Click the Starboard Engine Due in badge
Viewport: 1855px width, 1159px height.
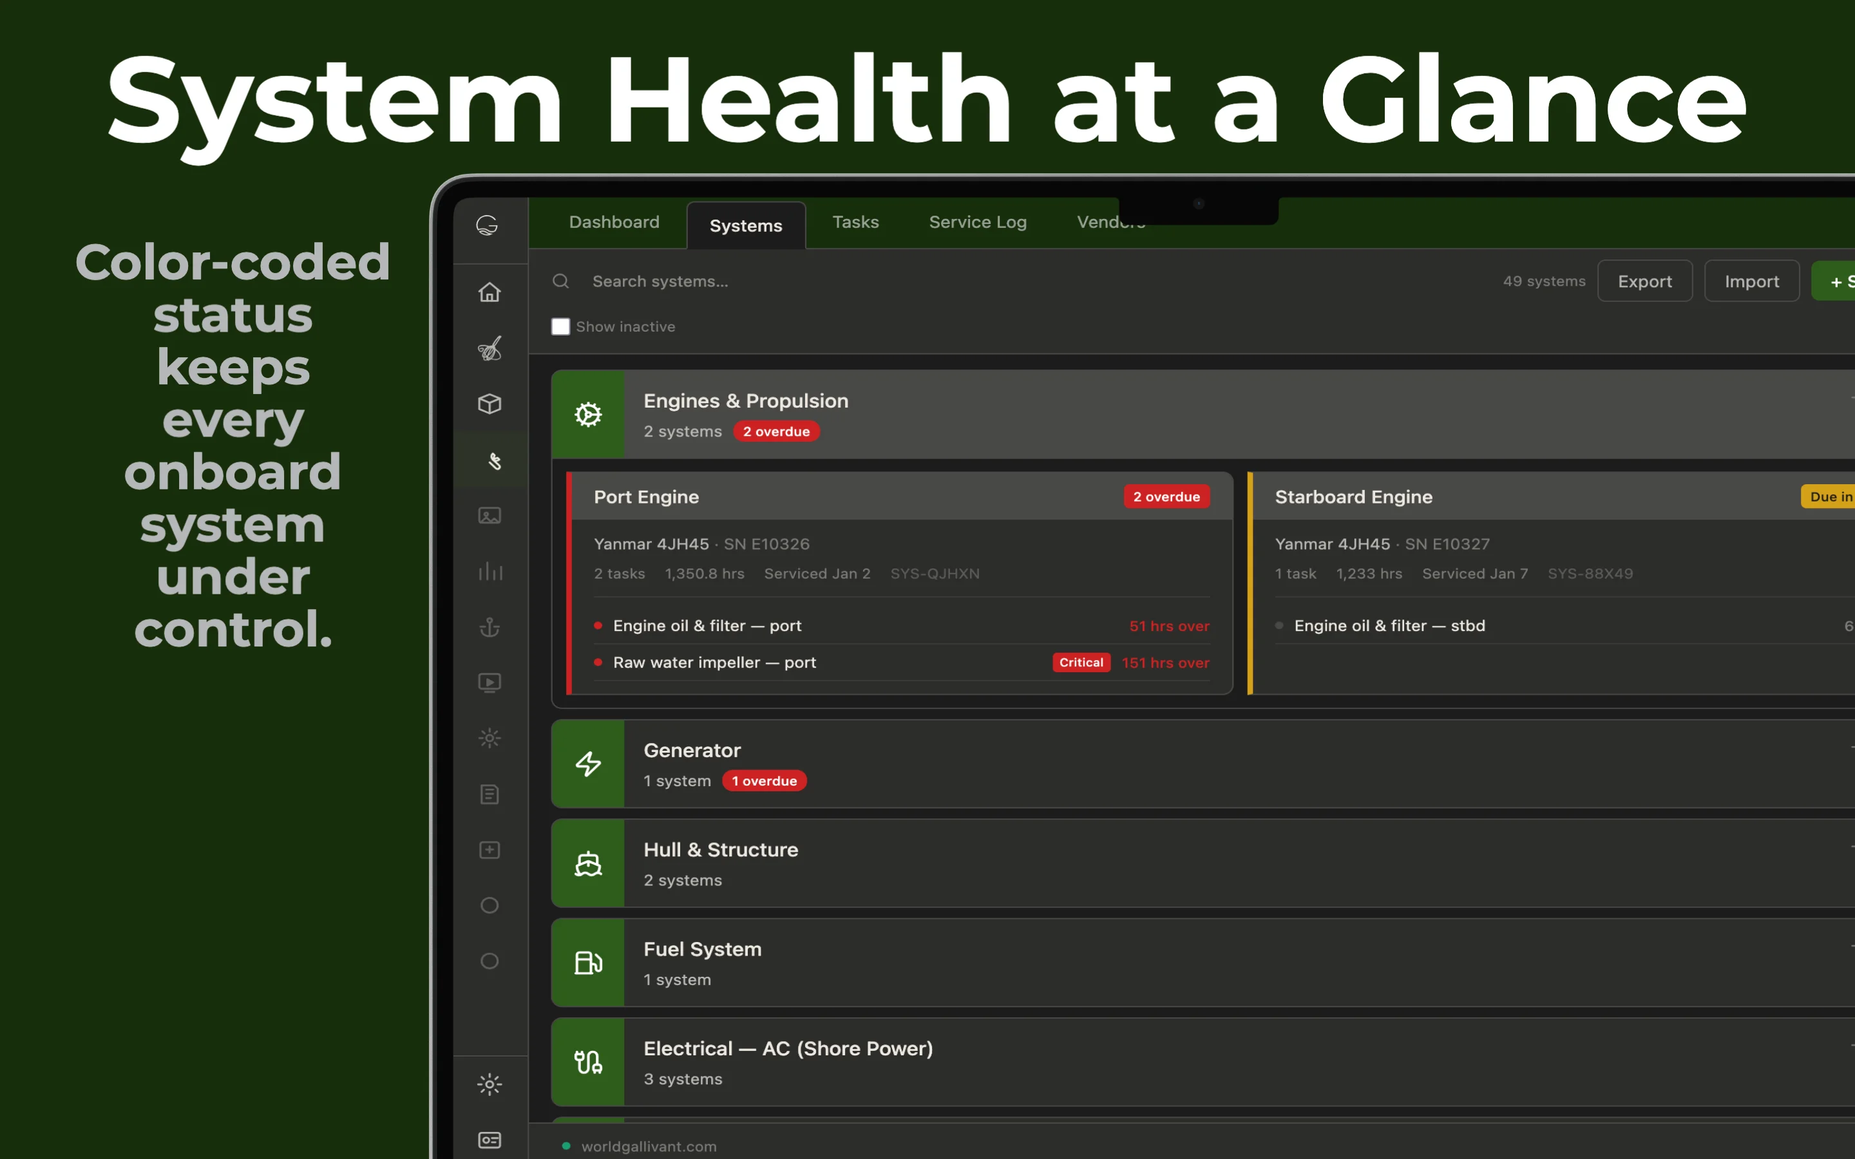1829,496
